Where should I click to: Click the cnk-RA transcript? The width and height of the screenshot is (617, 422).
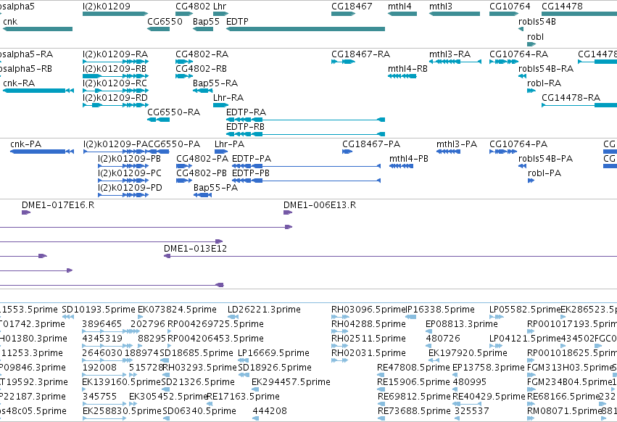click(38, 91)
